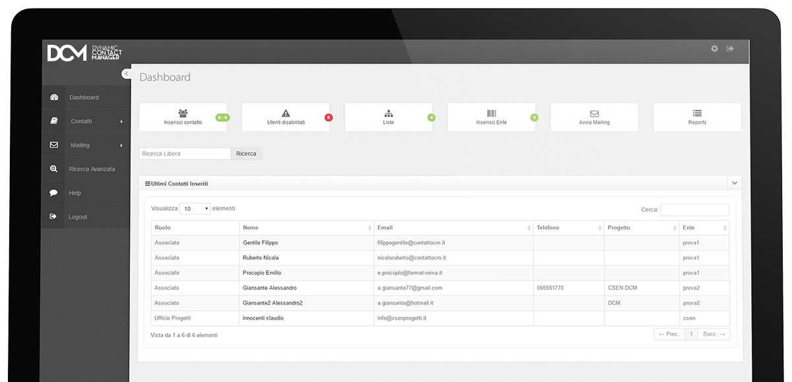Click the name innocenti claudio
792x382 pixels.
263,318
